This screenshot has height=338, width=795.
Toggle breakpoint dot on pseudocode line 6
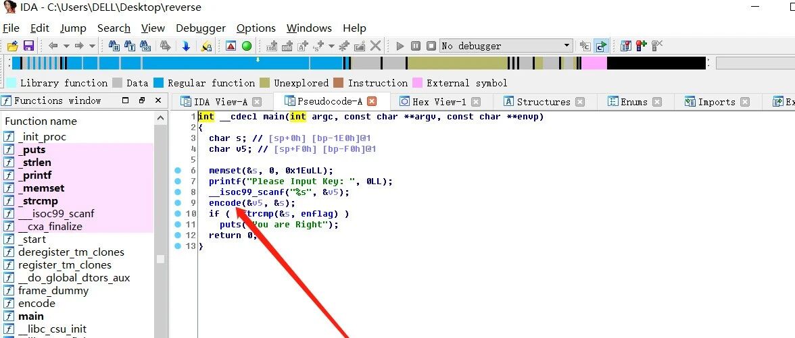click(177, 171)
